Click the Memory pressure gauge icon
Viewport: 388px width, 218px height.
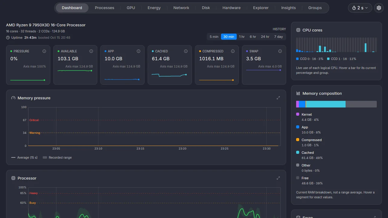13,98
